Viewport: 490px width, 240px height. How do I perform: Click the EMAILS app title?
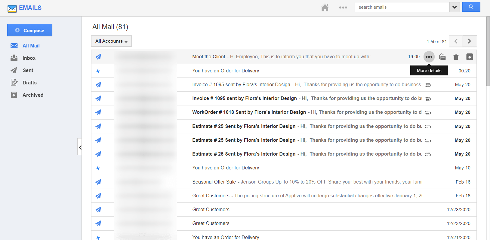(30, 8)
